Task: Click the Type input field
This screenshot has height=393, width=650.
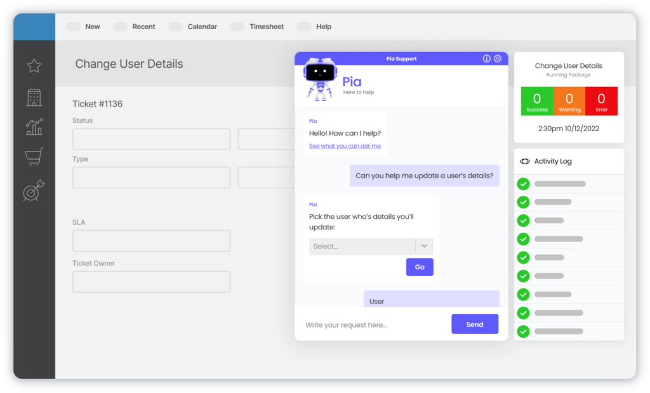Action: pos(151,177)
